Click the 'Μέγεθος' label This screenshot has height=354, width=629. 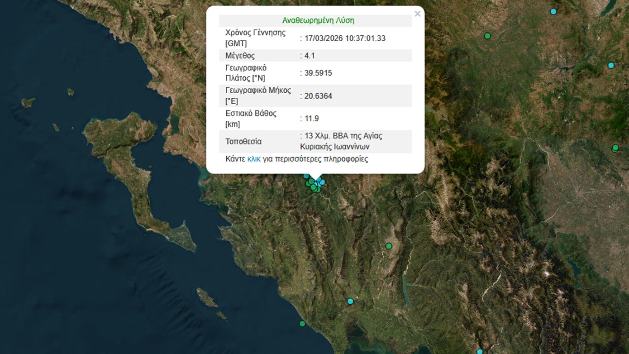[x=240, y=56]
